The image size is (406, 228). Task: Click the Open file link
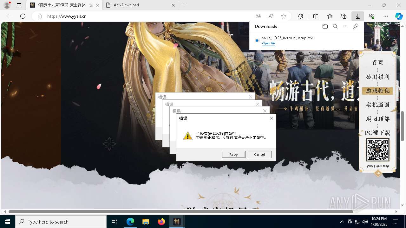269,43
